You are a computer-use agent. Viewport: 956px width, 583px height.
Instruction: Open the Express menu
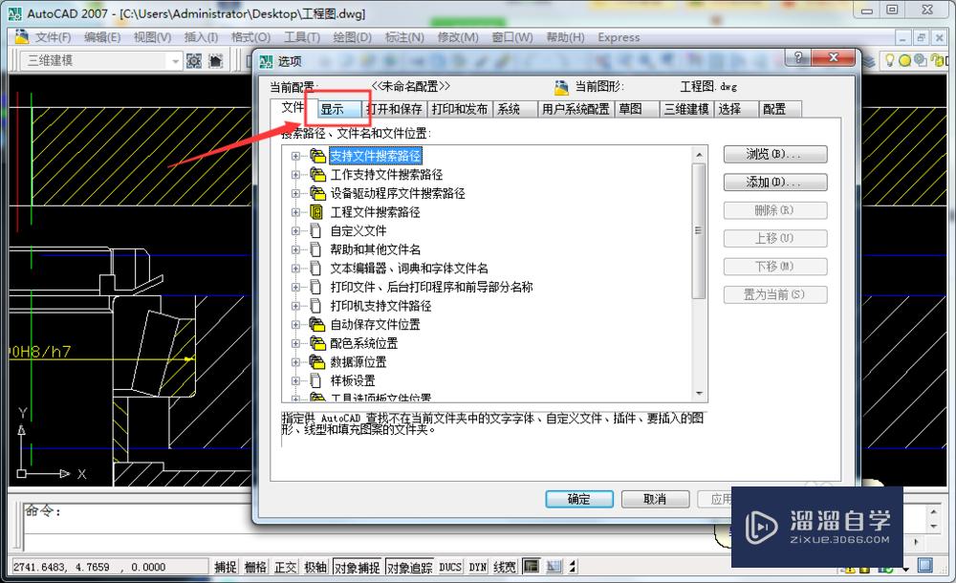(x=619, y=37)
